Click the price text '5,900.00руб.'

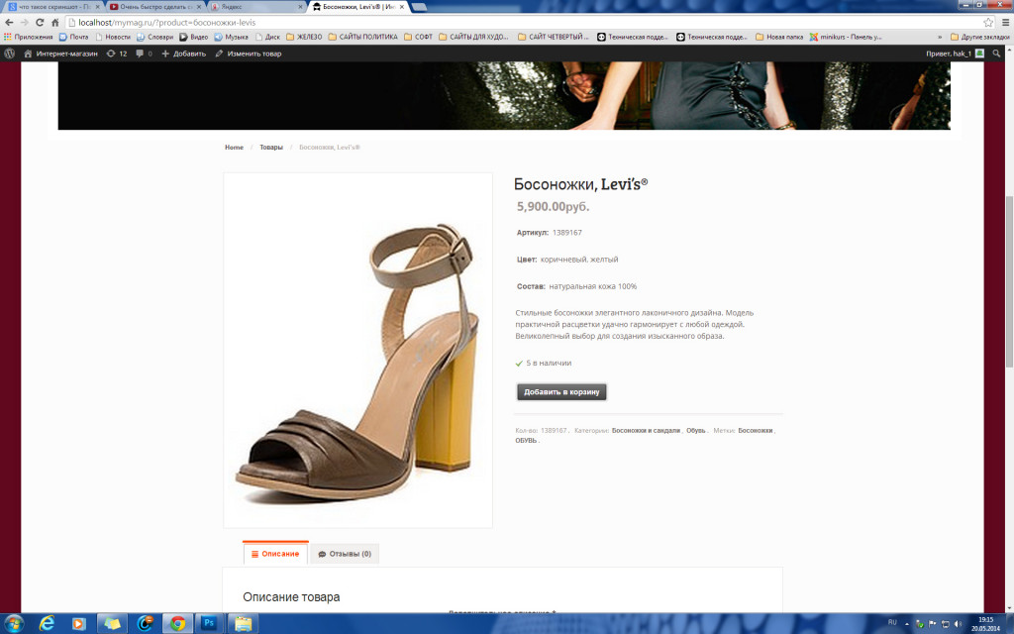click(x=553, y=206)
